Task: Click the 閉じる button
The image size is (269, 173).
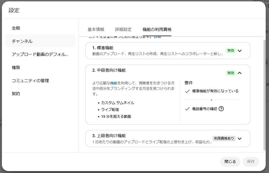Action: pyautogui.click(x=230, y=162)
